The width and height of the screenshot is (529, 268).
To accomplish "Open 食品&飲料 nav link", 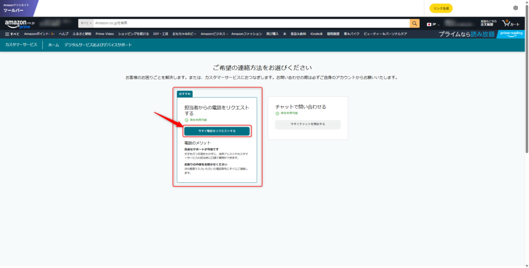I will (298, 34).
